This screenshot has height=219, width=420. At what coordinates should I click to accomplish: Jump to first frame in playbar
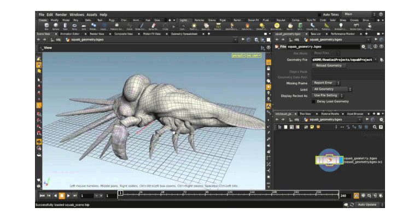tap(42, 195)
